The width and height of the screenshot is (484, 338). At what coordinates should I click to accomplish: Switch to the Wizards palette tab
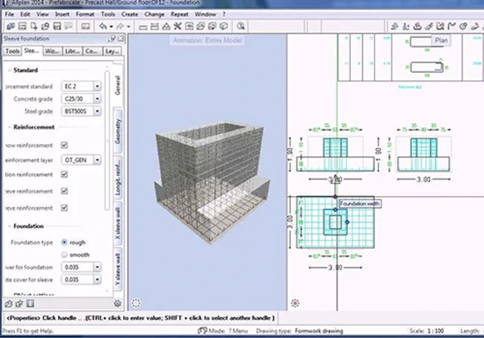click(x=52, y=51)
